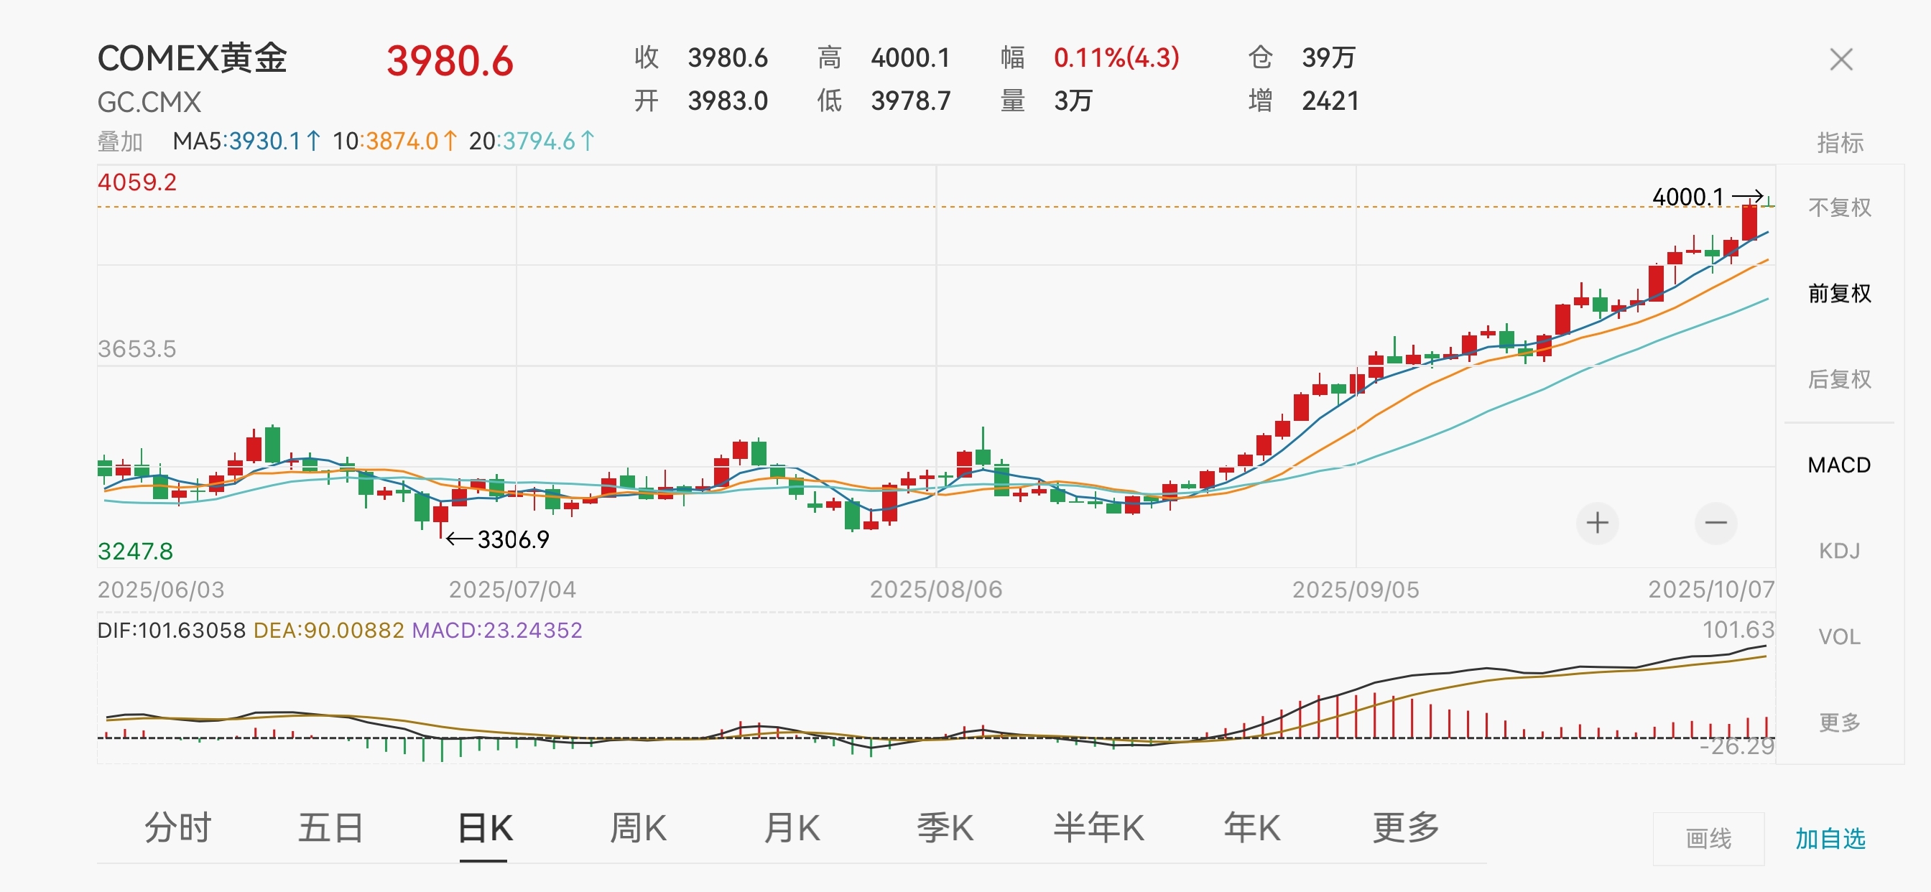The image size is (1931, 892).
Task: Click the 画线 draw line button
Action: click(1708, 838)
